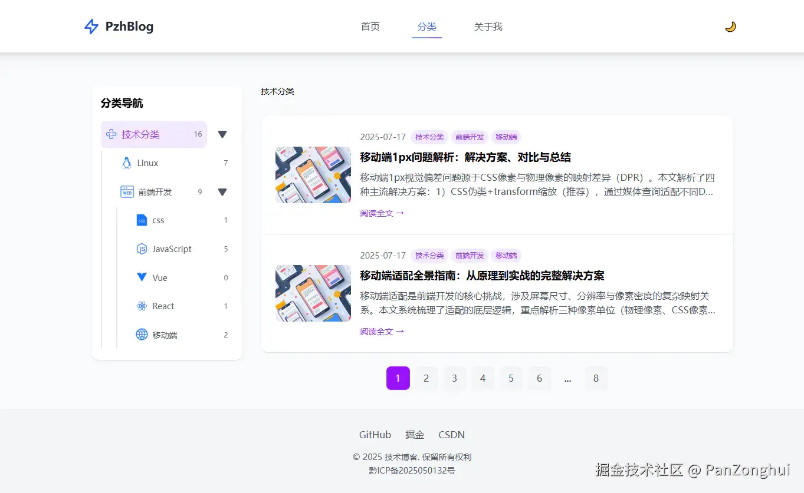The height and width of the screenshot is (493, 804).
Task: Select the css category icon
Action: pos(141,220)
